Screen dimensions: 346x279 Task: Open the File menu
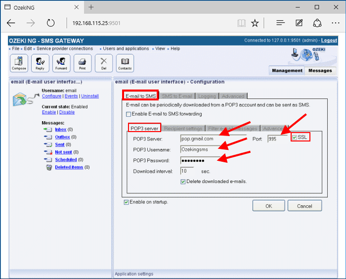click(x=15, y=48)
